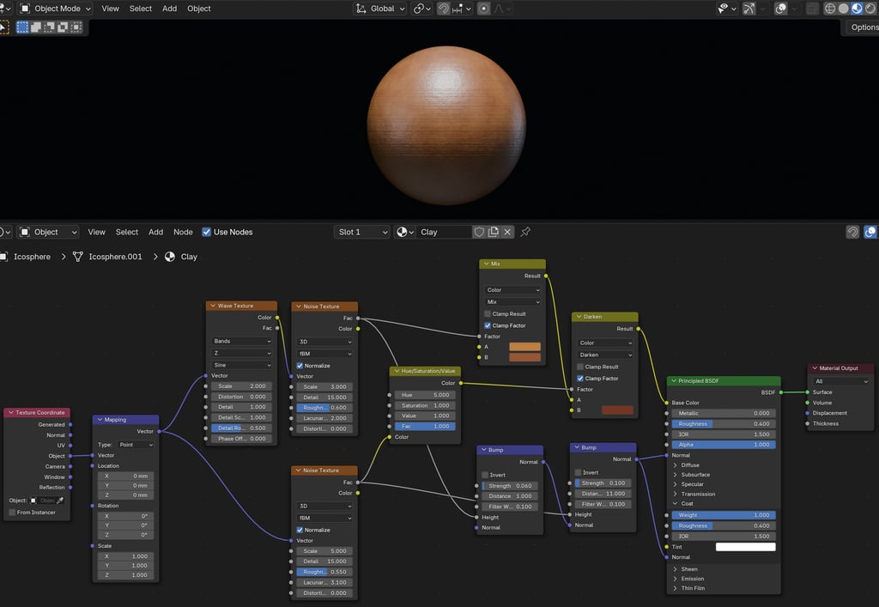Image resolution: width=879 pixels, height=607 pixels.
Task: Select the intersect selection mode icon
Action: (76, 27)
